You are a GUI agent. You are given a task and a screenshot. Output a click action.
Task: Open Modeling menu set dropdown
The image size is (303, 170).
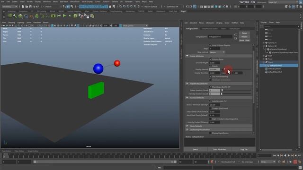(x=9, y=7)
